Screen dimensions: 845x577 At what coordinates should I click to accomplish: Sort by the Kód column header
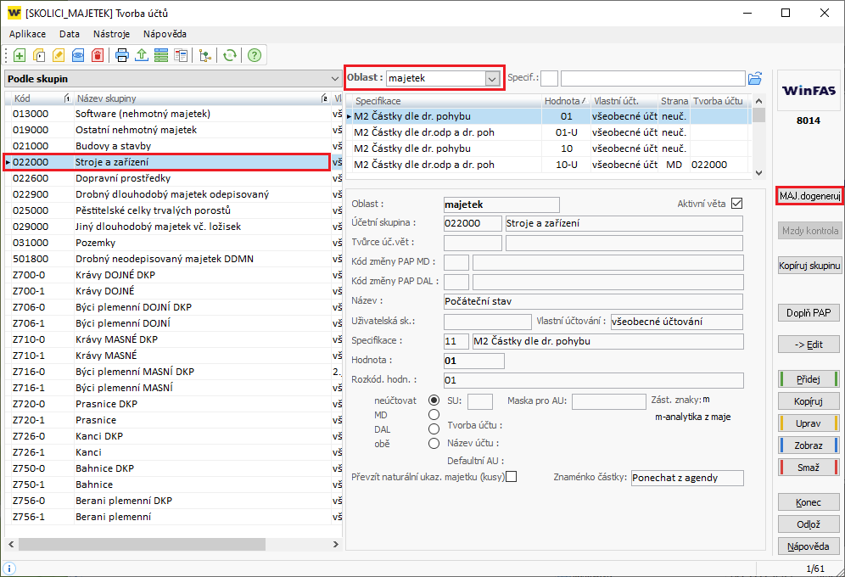point(41,98)
